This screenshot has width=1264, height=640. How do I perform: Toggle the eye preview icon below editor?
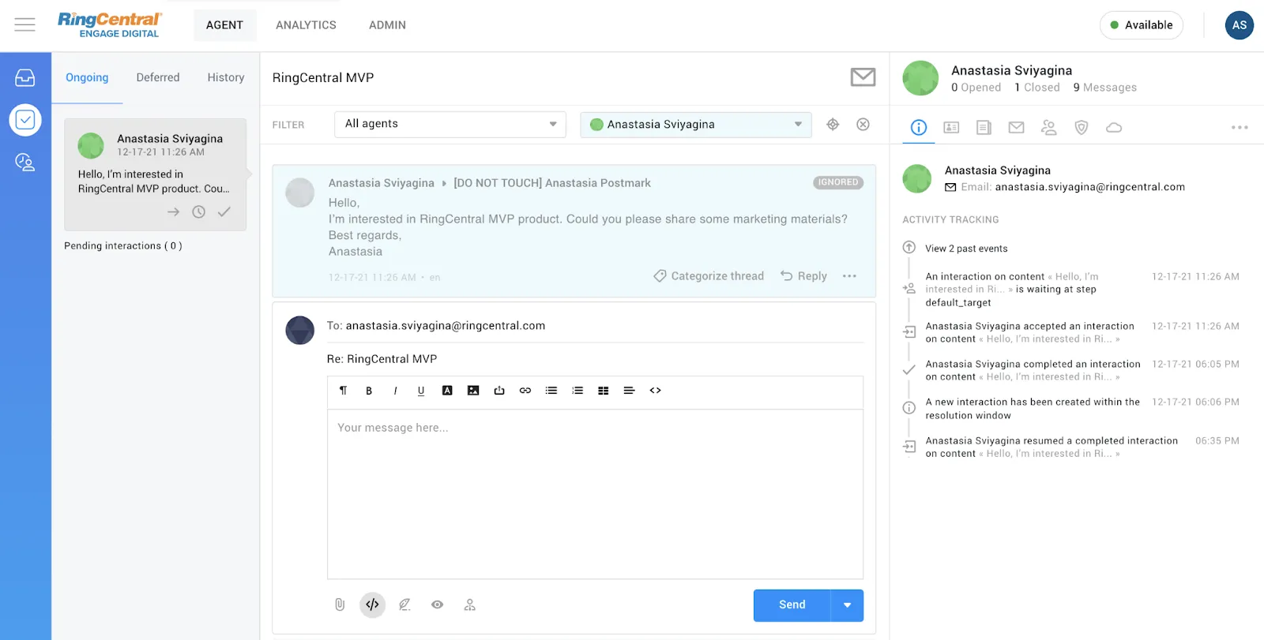click(437, 604)
